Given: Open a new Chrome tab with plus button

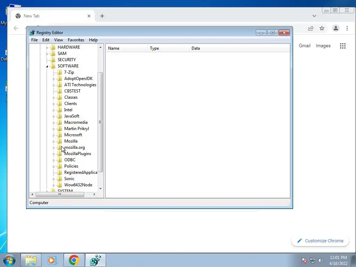Looking at the screenshot, I should click(102, 16).
